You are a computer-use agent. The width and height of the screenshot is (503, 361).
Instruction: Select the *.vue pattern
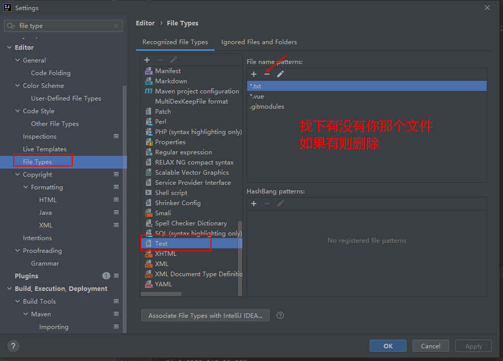[367, 96]
